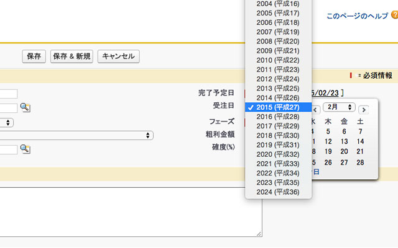Select 2009 (平成21) from year list
398x248 pixels.
click(x=278, y=51)
